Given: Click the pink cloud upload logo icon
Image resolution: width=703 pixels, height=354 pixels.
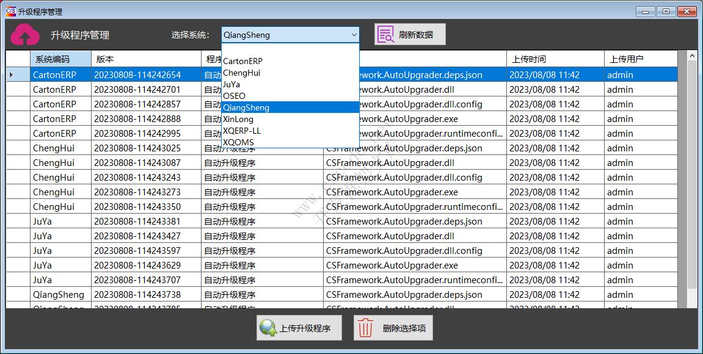Looking at the screenshot, I should tap(25, 35).
